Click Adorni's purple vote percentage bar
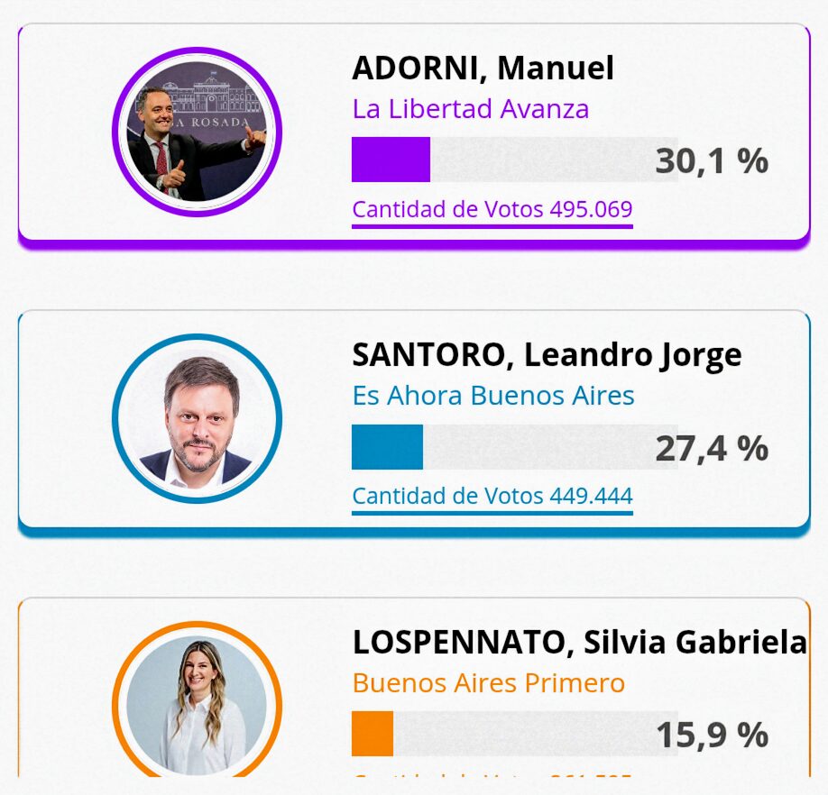Image resolution: width=828 pixels, height=795 pixels. click(390, 159)
